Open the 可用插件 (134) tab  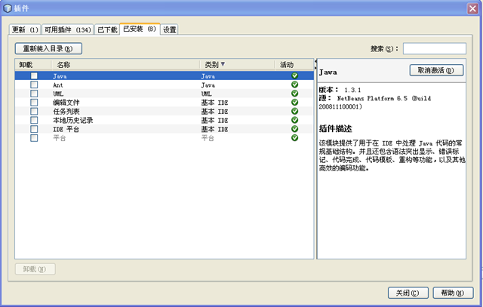(x=67, y=29)
